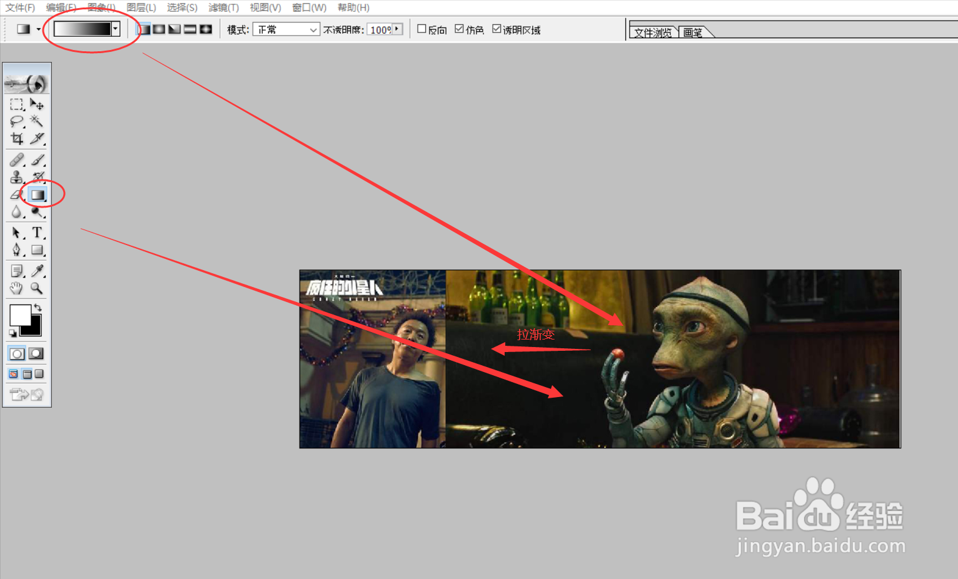Screen dimensions: 958x579
Task: Choose linear gradient style
Action: tap(144, 29)
